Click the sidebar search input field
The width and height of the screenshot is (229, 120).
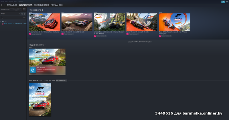[x=13, y=18]
